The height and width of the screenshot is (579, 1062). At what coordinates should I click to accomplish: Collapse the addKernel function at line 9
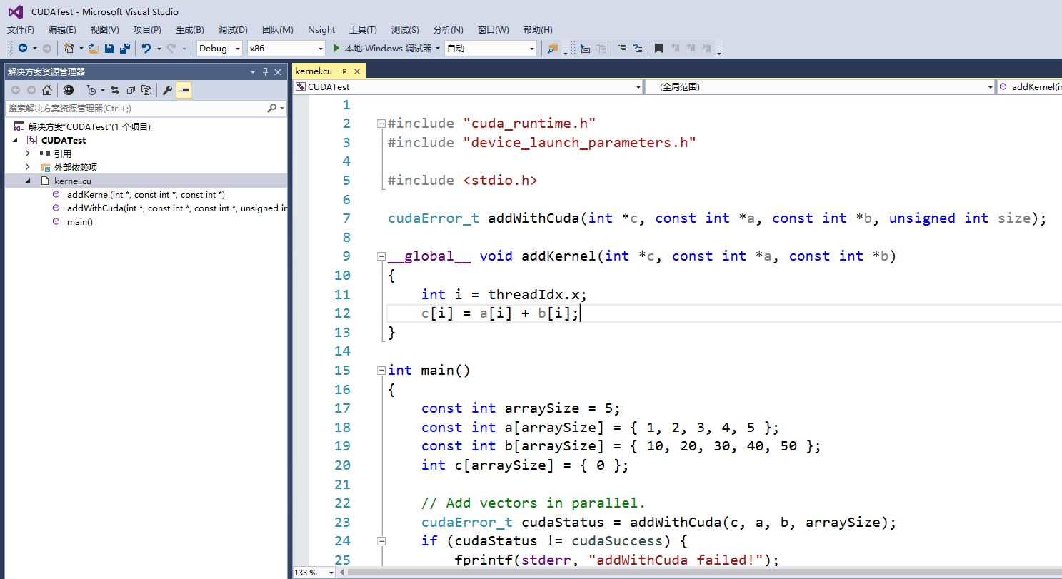point(381,256)
